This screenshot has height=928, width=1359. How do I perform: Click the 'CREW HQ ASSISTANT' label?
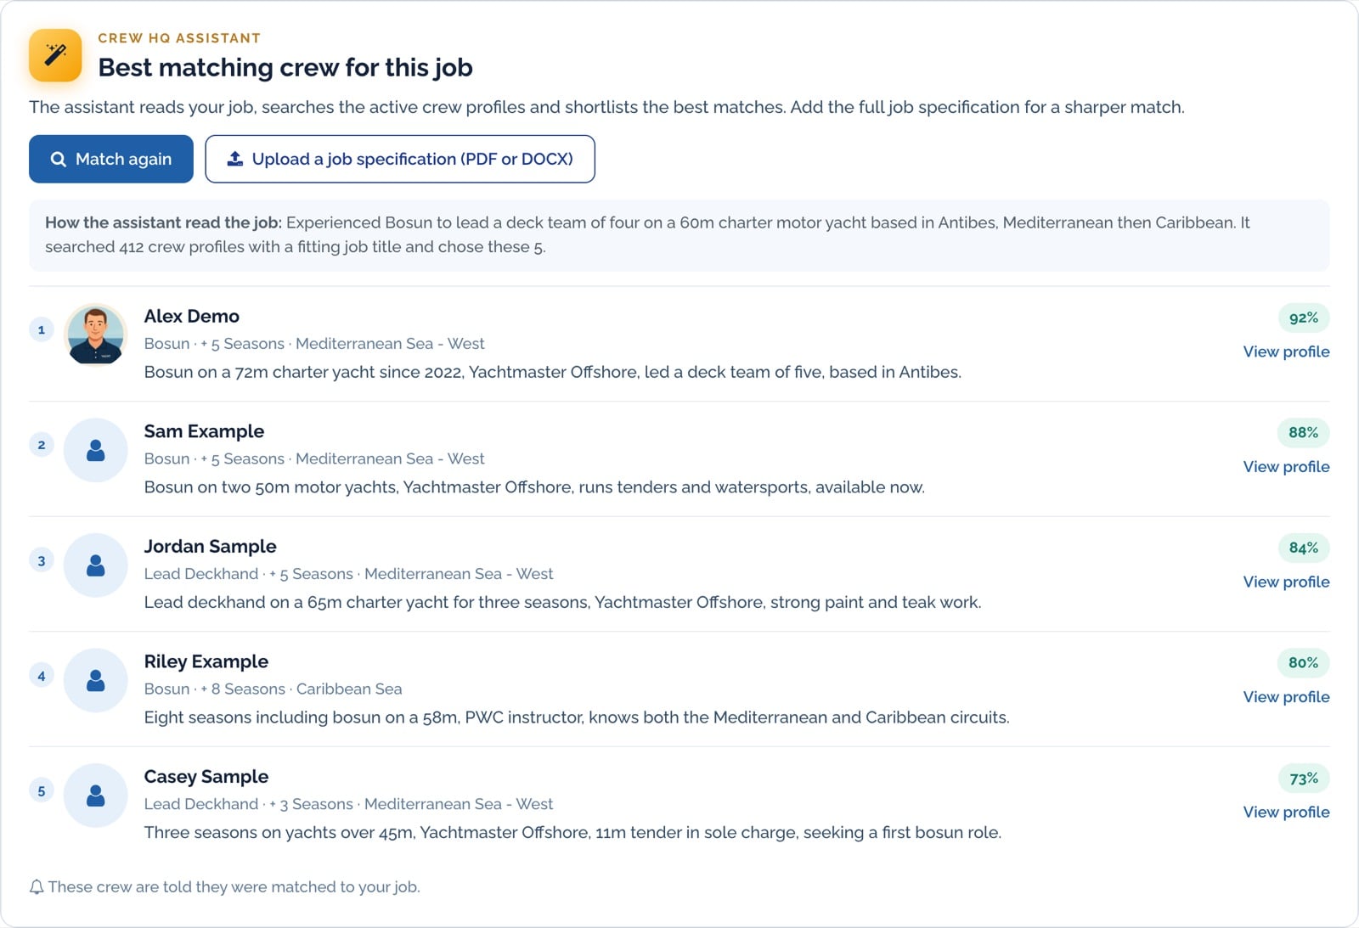pos(179,38)
